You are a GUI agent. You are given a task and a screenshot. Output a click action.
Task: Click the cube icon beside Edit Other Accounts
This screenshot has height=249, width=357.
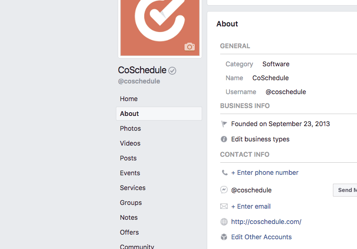(224, 237)
